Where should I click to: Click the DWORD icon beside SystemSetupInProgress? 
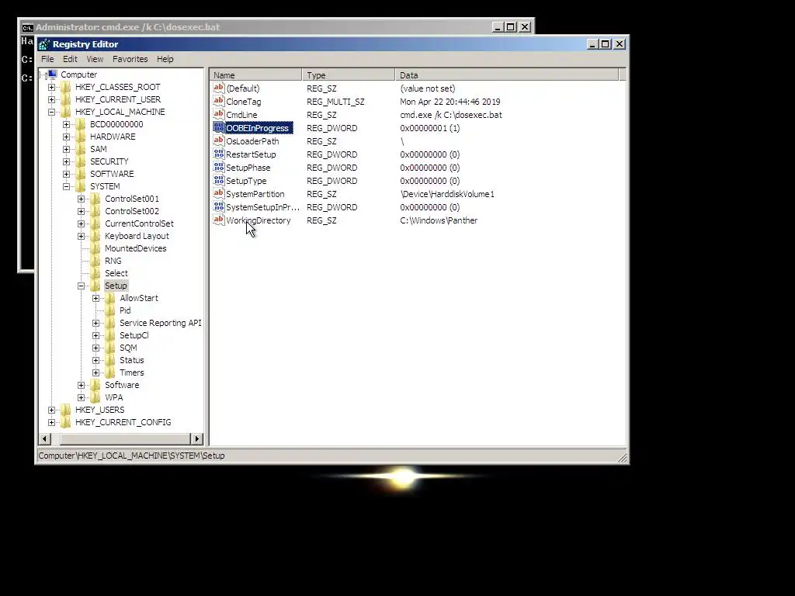tap(218, 206)
